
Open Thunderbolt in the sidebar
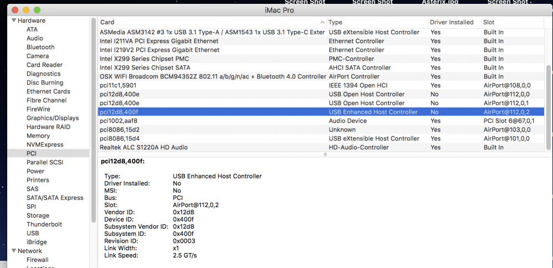click(x=44, y=224)
